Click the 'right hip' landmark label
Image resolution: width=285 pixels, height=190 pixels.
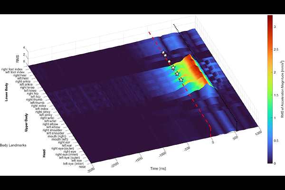33,94
